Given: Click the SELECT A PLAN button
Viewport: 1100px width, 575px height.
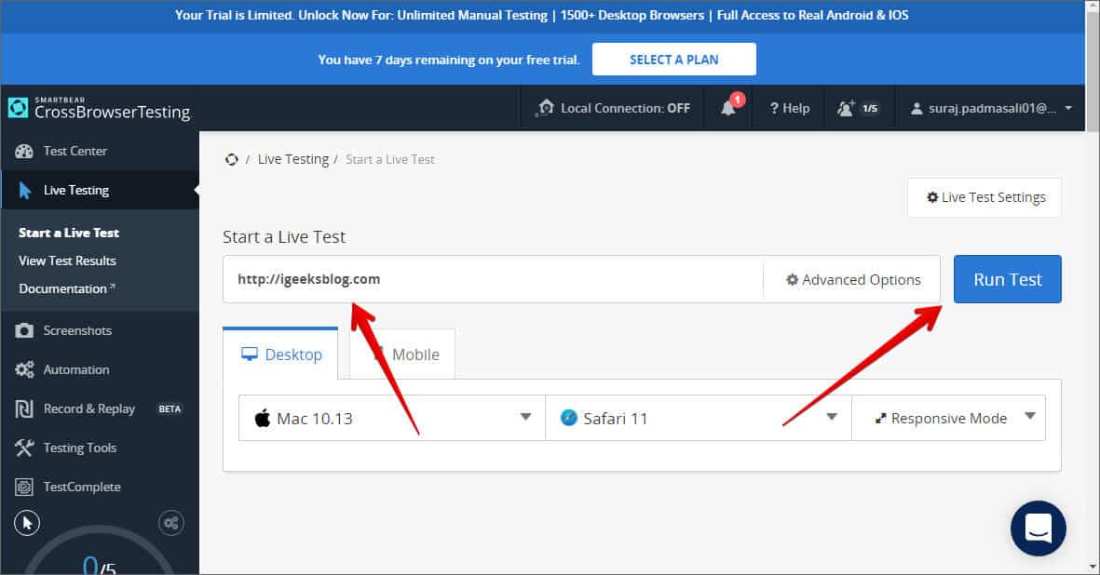Looking at the screenshot, I should coord(674,60).
